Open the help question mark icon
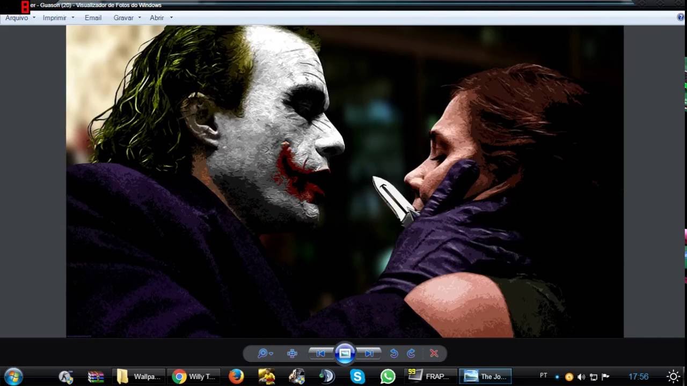 coord(681,17)
